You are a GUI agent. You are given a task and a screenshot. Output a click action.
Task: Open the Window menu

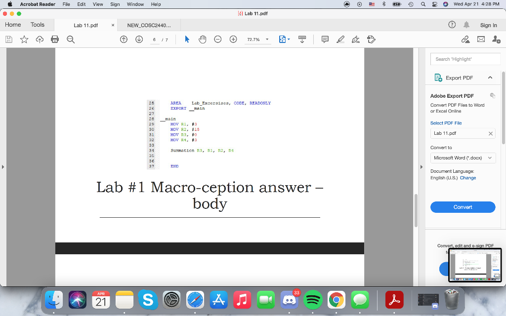pos(135,4)
